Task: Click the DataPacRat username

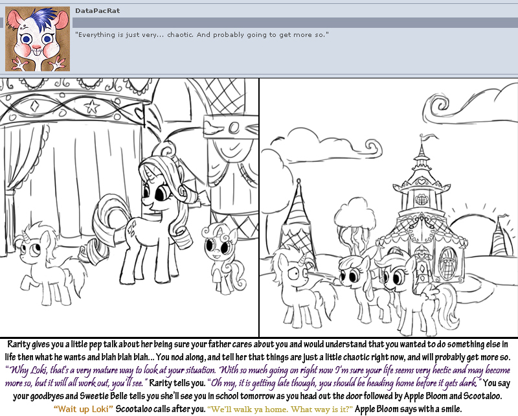Action: 98,10
